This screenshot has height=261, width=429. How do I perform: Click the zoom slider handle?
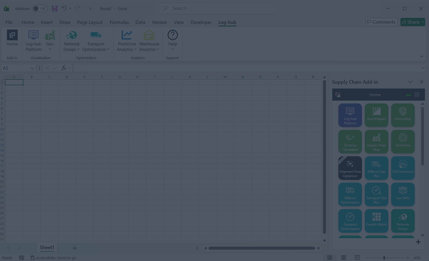point(384,258)
